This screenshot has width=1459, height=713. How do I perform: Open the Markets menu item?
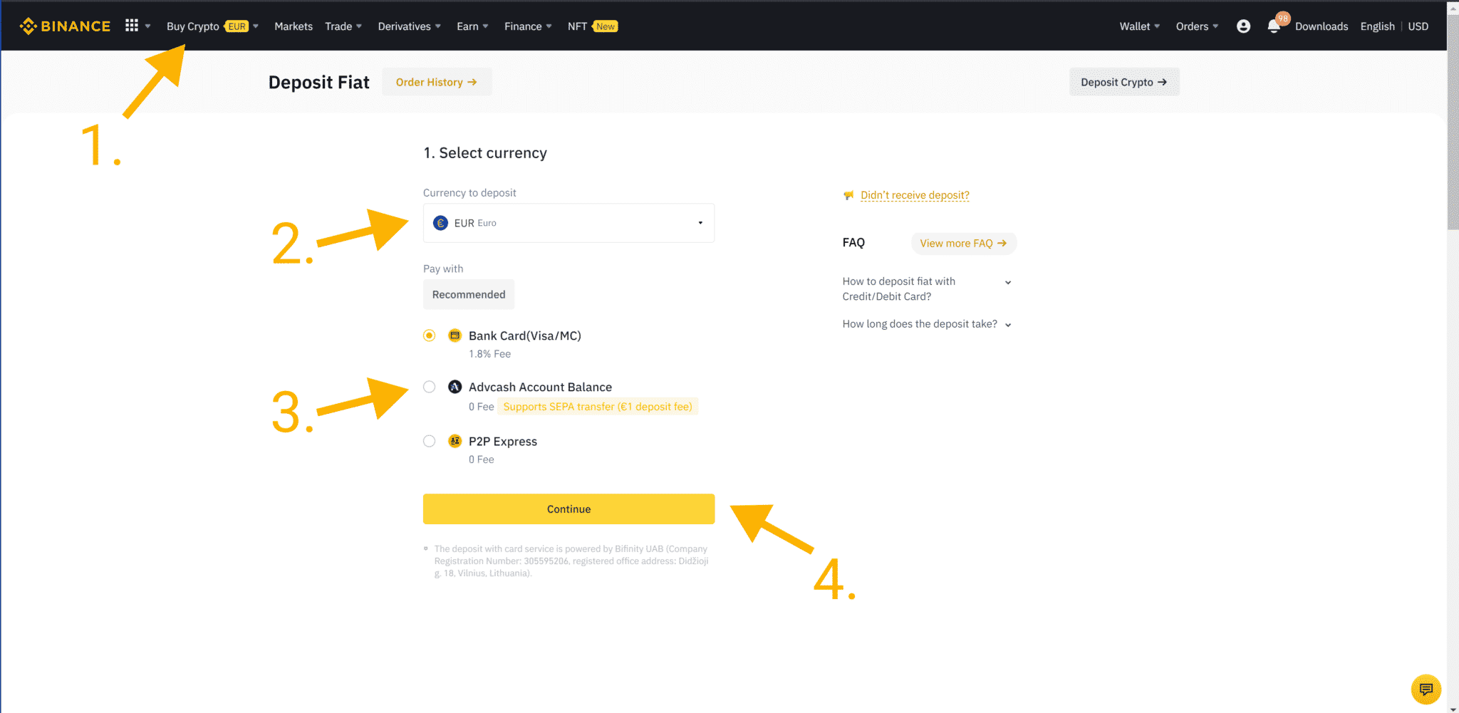pos(293,26)
